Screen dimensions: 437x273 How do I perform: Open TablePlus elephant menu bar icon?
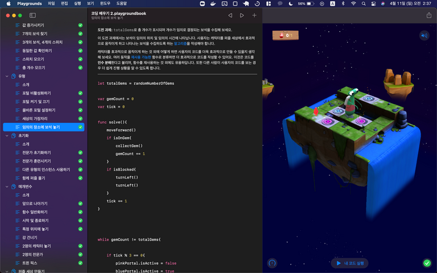[x=246, y=3]
